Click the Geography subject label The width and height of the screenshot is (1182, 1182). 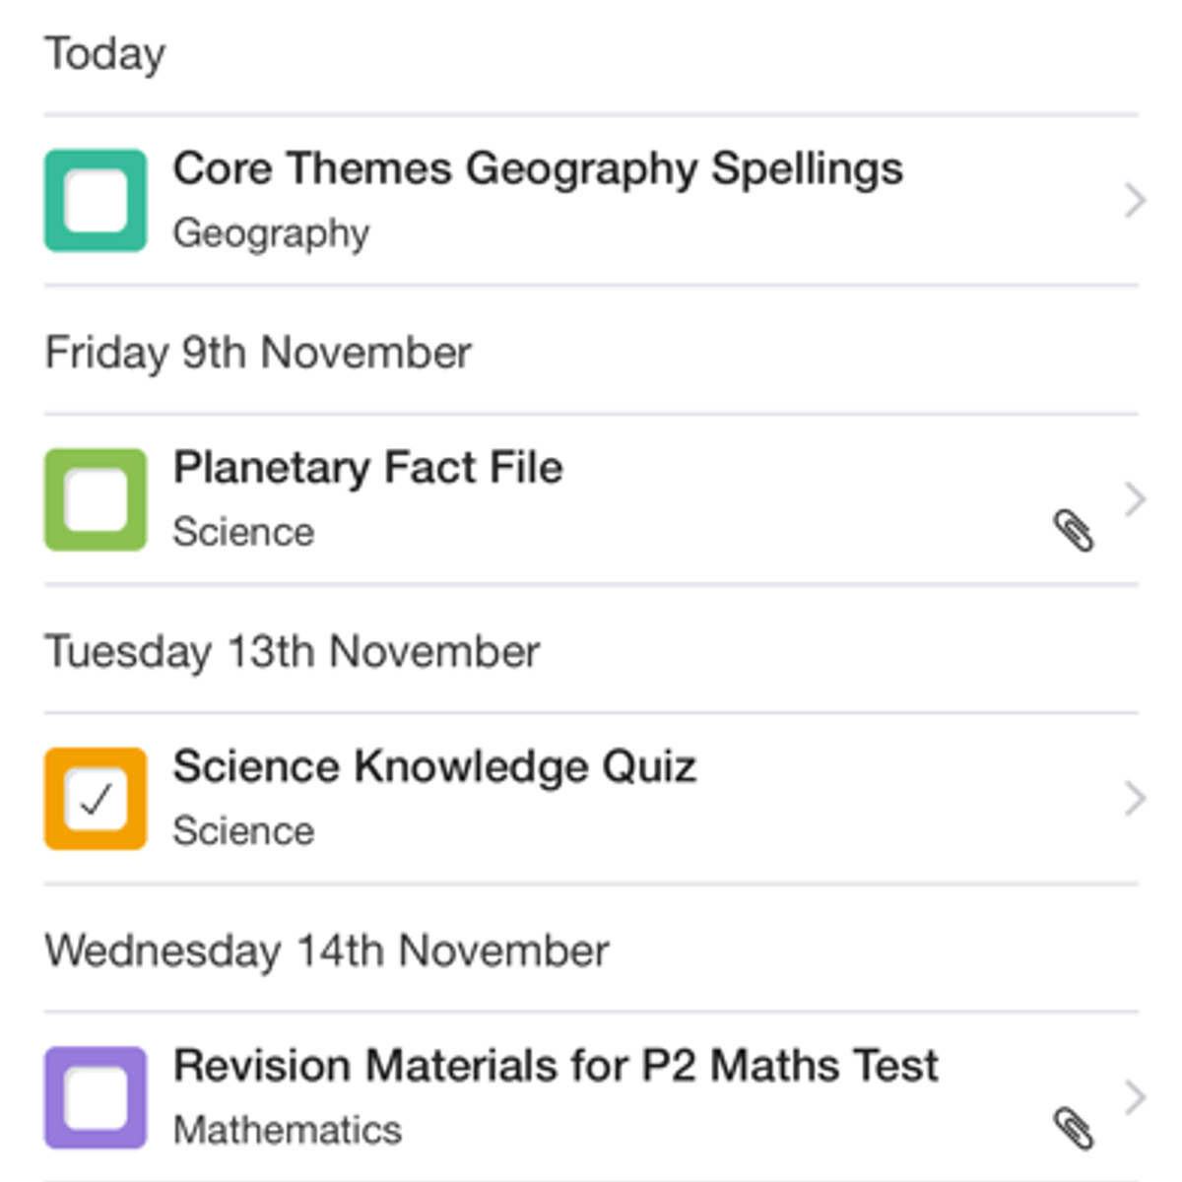[271, 233]
